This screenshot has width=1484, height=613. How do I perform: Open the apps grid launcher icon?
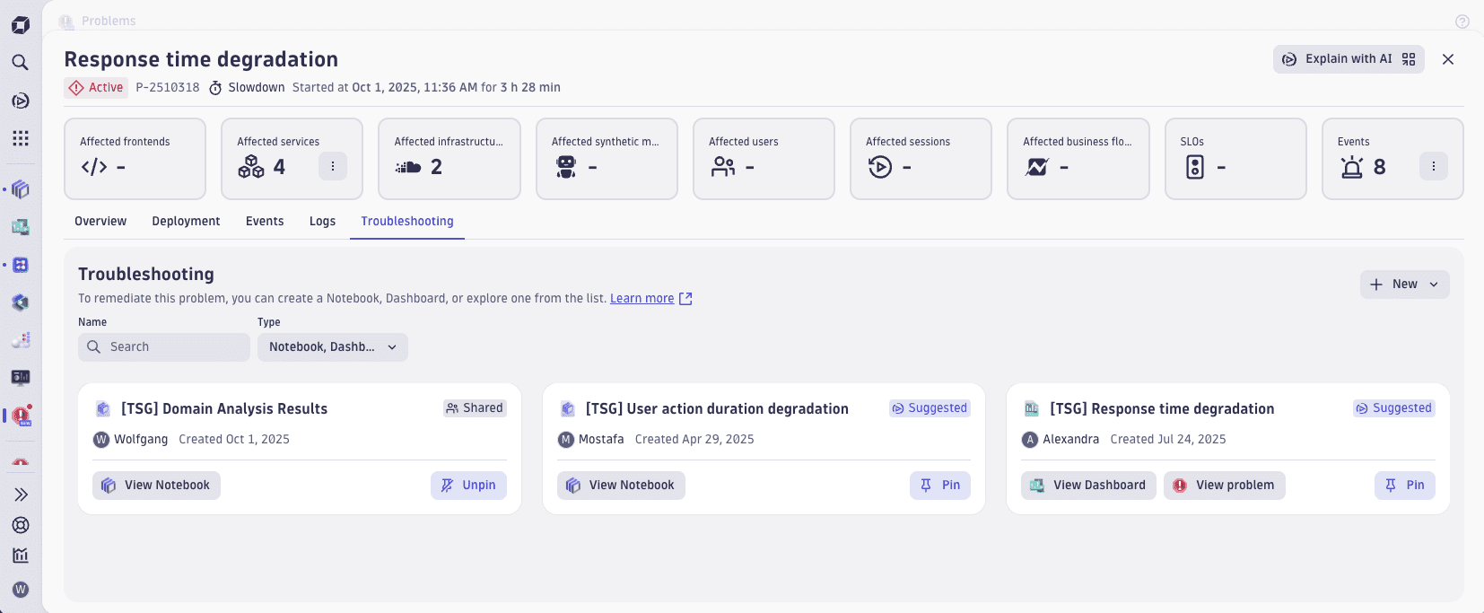(21, 138)
